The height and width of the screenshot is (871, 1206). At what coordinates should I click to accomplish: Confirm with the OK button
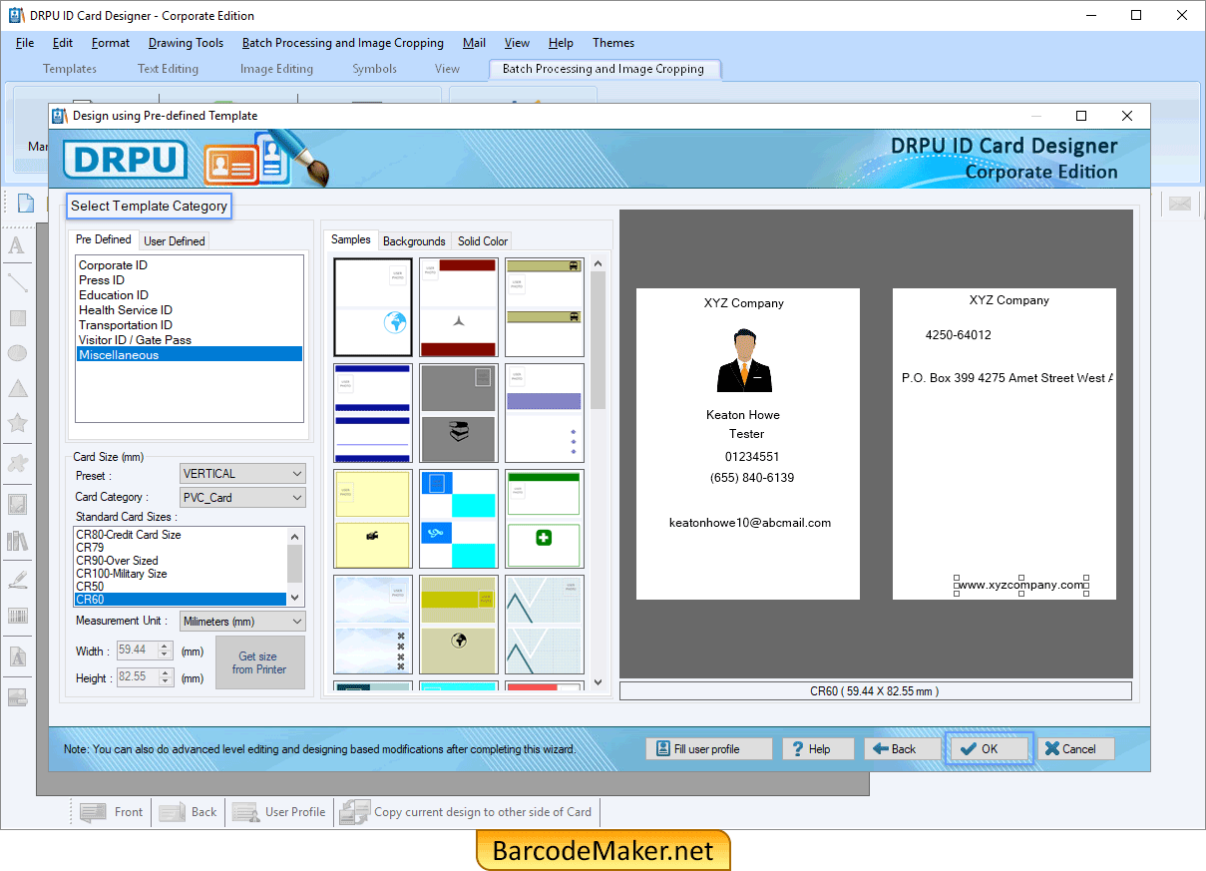pos(989,748)
